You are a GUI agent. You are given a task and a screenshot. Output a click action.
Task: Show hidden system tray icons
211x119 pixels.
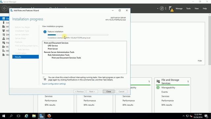point(184,116)
